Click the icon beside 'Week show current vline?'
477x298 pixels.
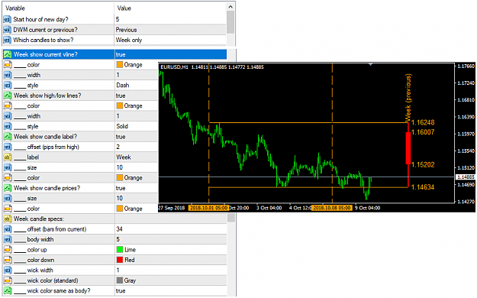tap(8, 54)
